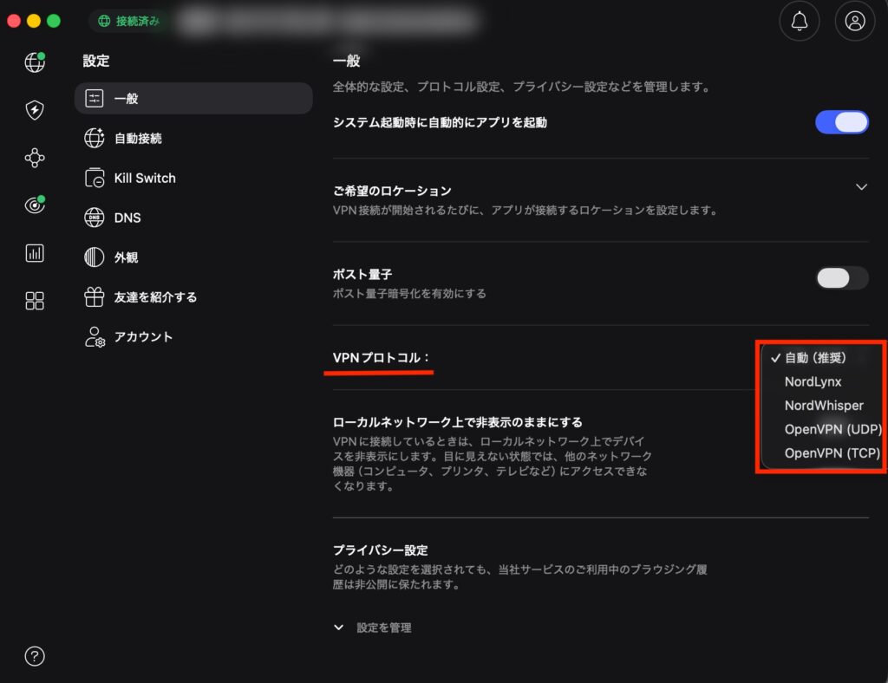
Task: Open more tools via the grid icon
Action: click(x=33, y=300)
